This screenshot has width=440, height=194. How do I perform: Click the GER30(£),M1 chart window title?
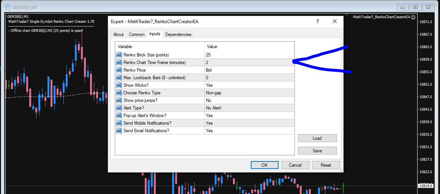(25, 7)
